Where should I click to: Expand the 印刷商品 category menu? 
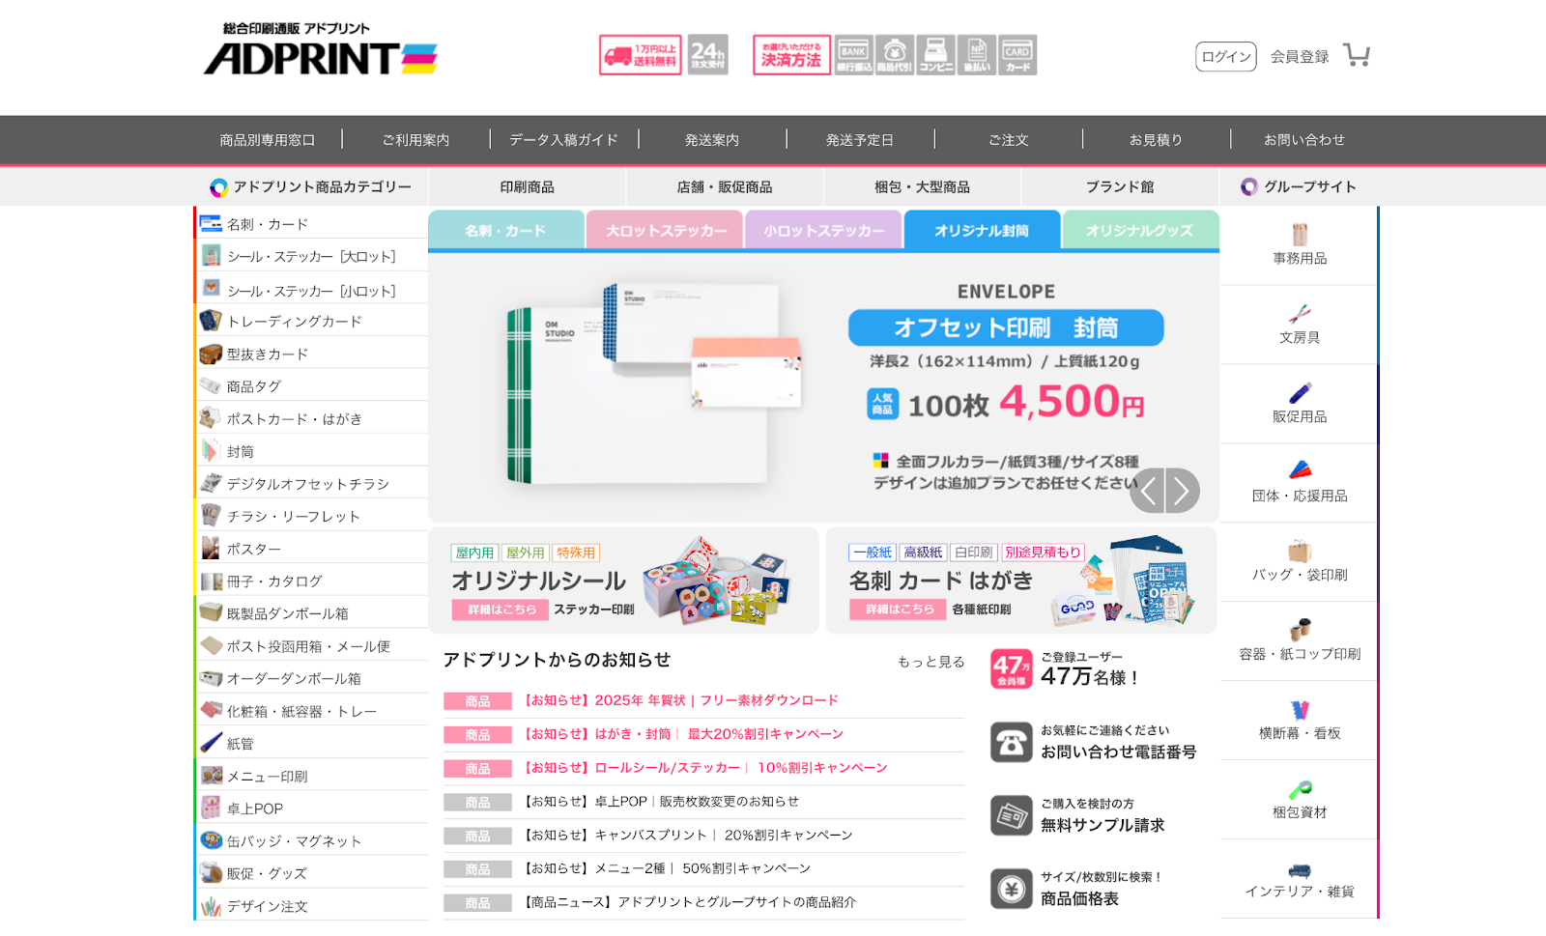tap(528, 187)
